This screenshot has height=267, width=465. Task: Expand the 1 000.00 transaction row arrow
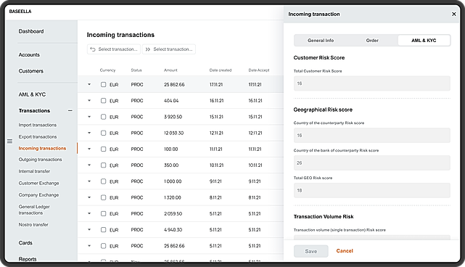point(89,181)
